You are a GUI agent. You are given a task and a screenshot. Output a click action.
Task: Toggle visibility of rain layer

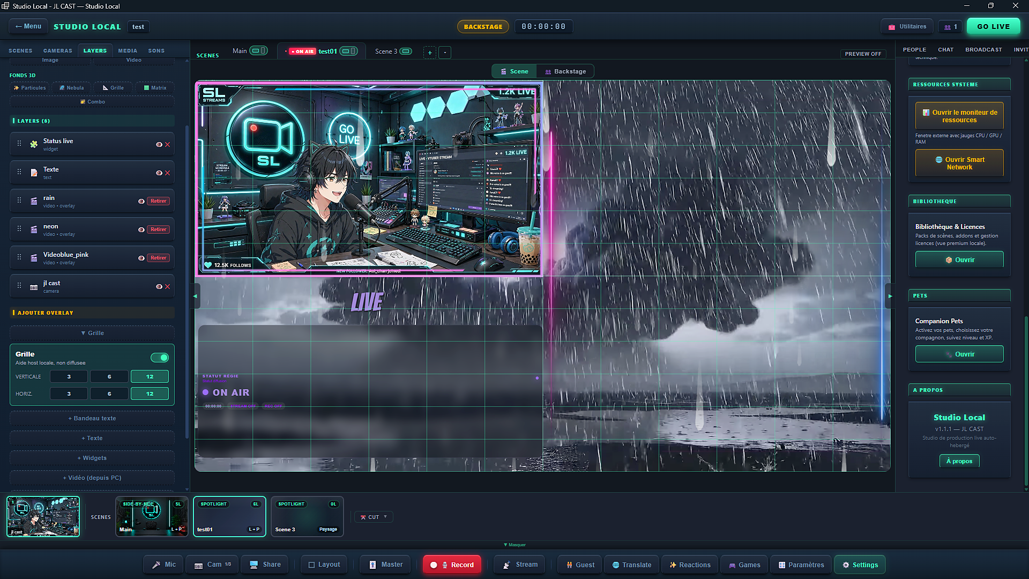pos(141,202)
